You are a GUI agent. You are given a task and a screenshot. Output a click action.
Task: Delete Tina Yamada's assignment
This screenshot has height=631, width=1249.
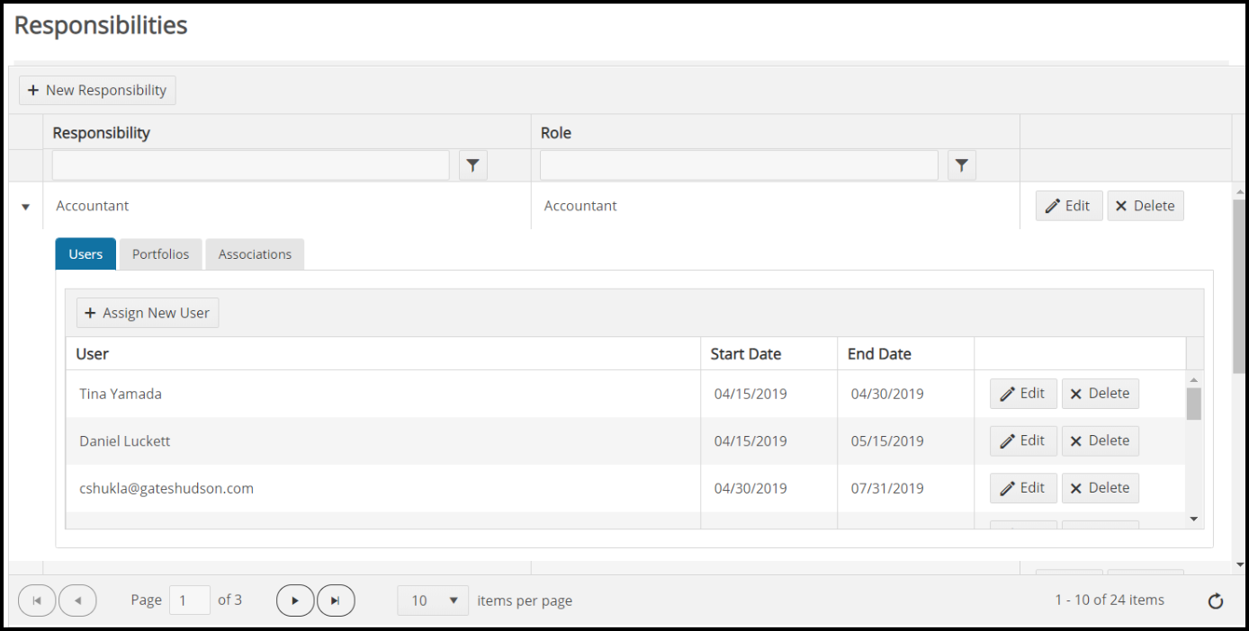[1101, 394]
